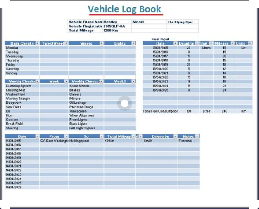Open the Notes column filter dropdown
This screenshot has width=259, height=209.
pyautogui.click(x=197, y=136)
